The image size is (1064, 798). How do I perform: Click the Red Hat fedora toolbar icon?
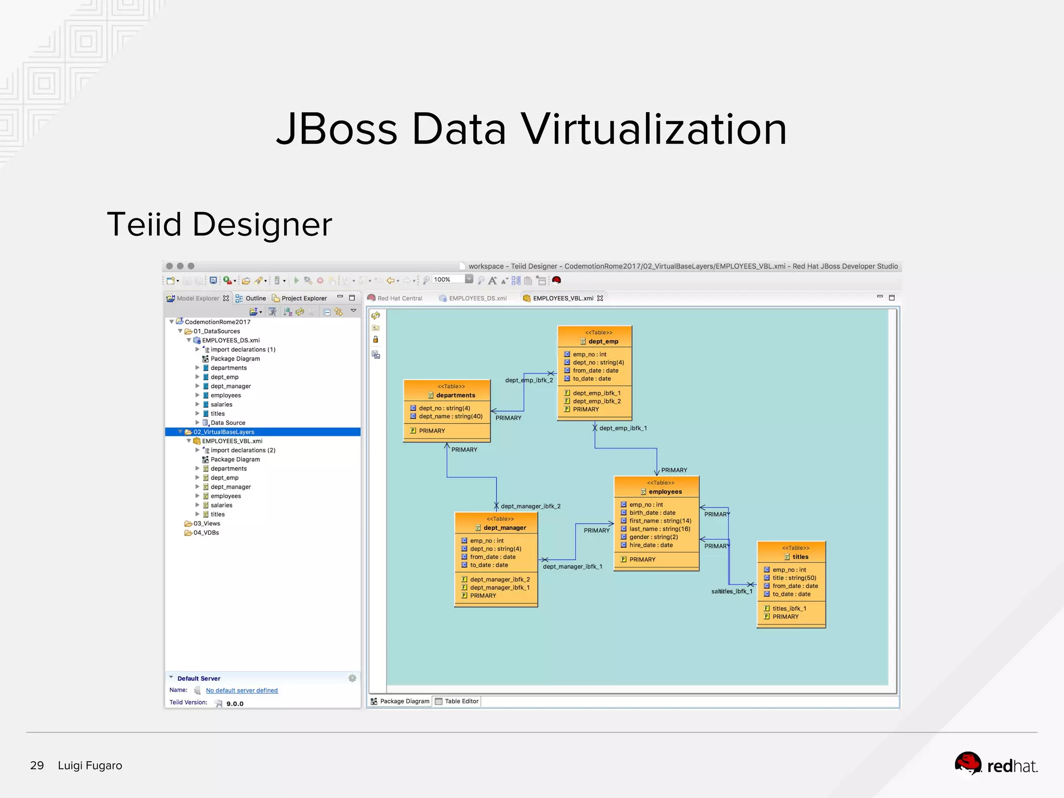click(556, 281)
